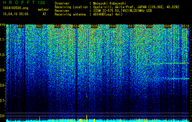192x122 pixels.
Task: Click the 0504 time marker
Action: [76, 26]
